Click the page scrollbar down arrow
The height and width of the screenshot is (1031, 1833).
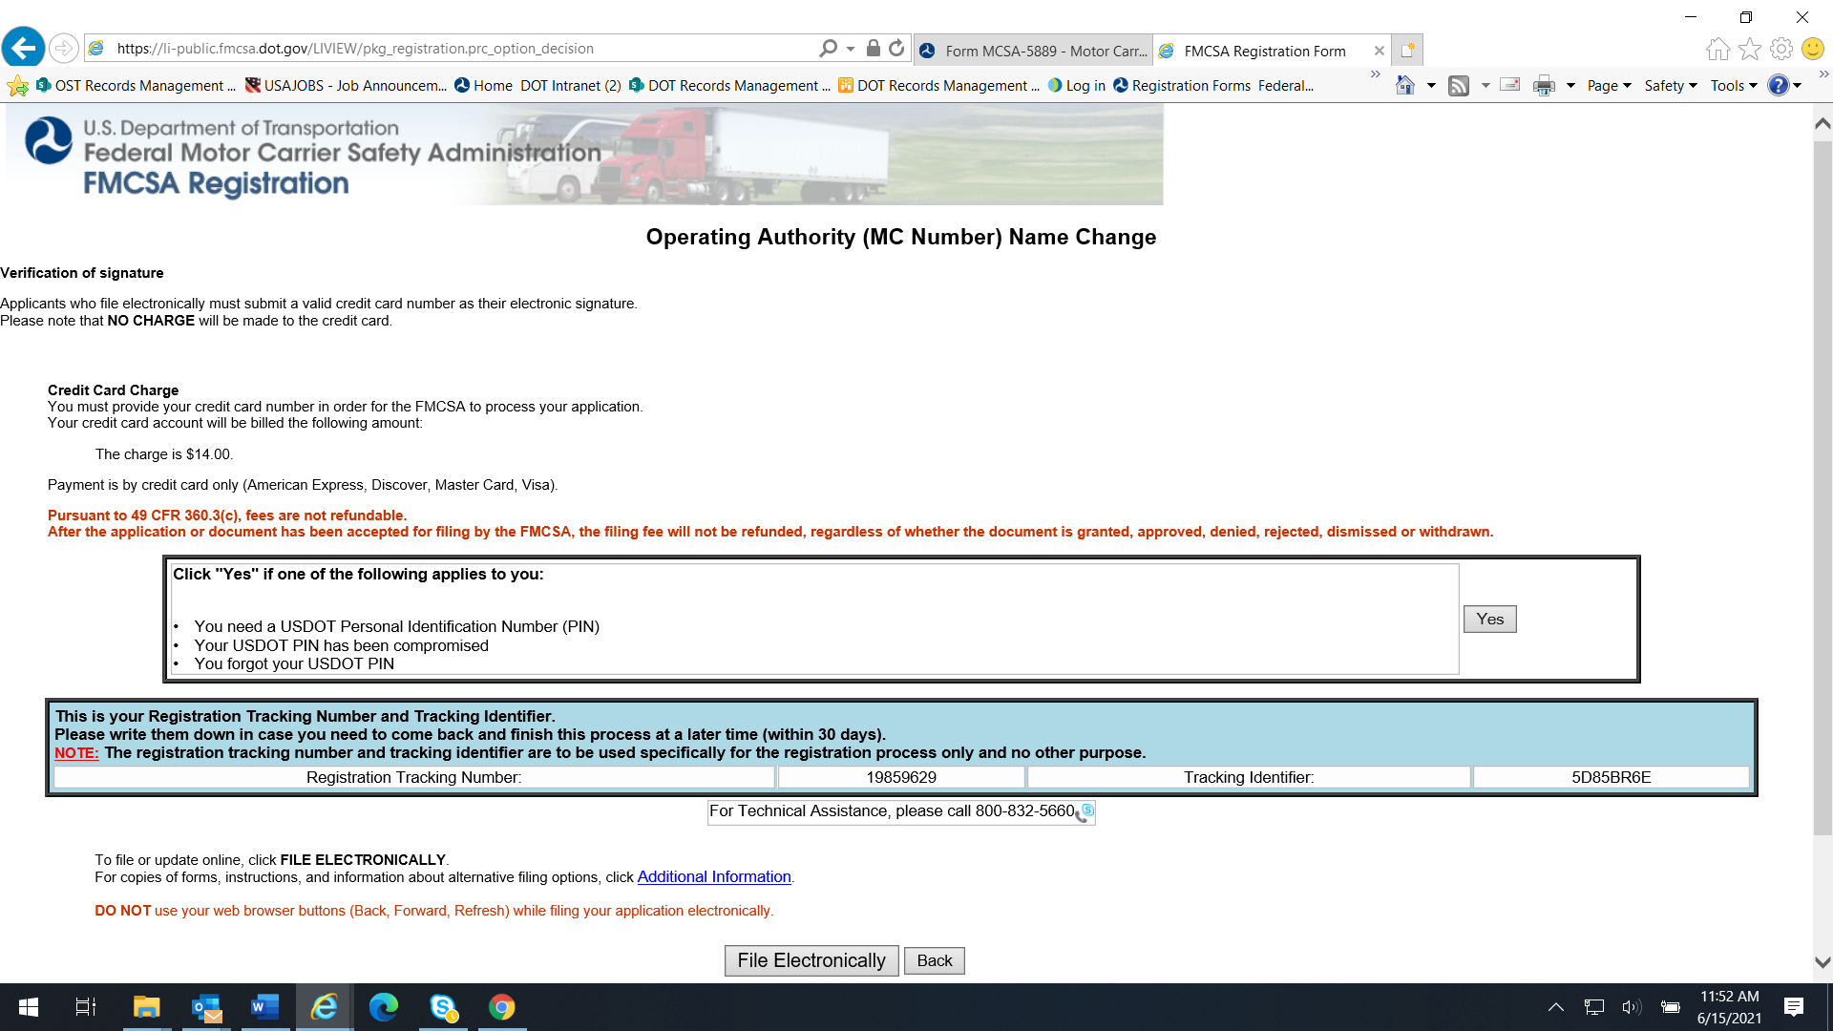coord(1822,962)
